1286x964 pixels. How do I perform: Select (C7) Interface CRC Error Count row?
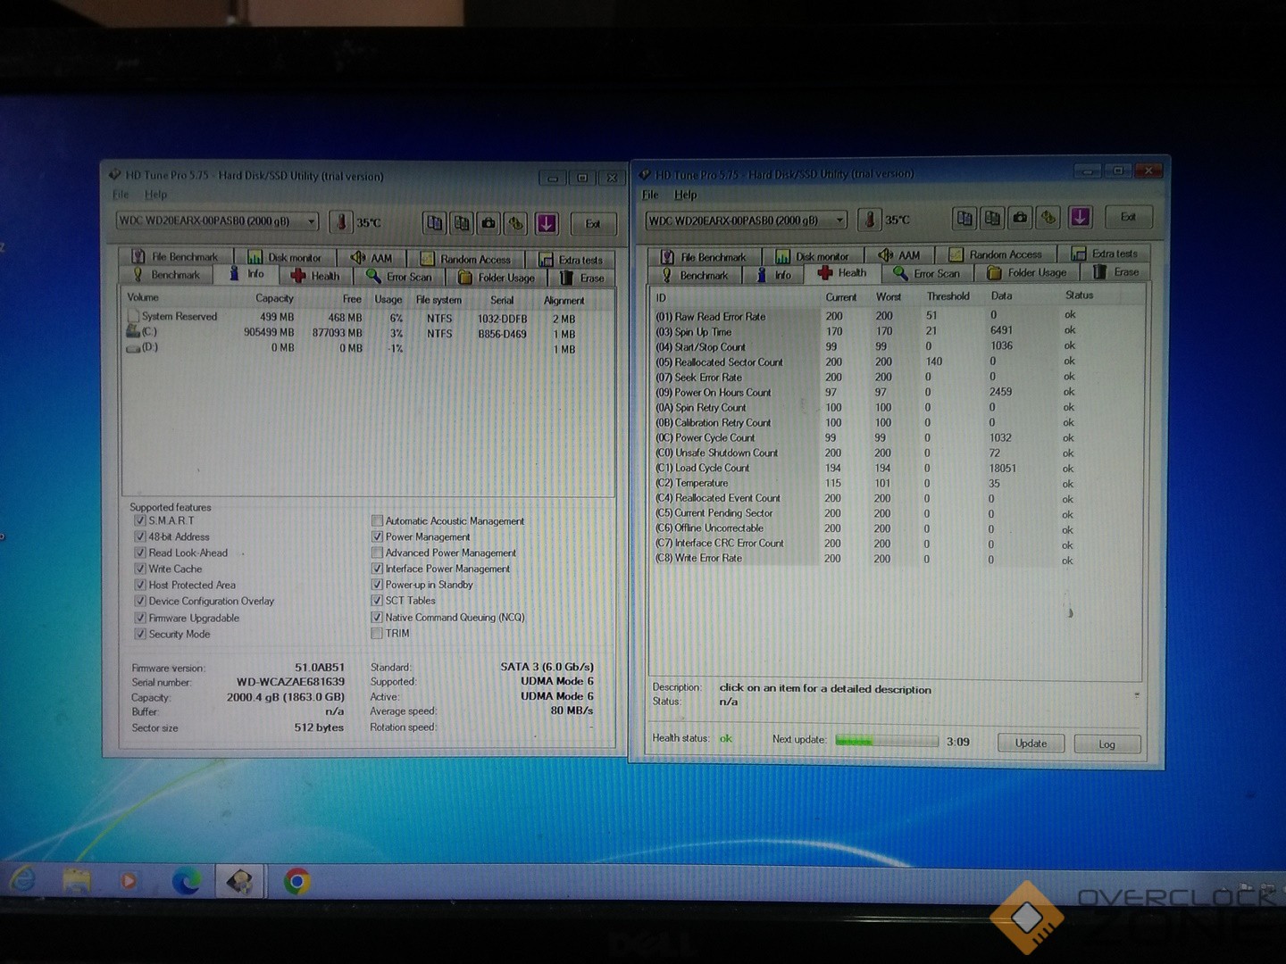(x=896, y=543)
